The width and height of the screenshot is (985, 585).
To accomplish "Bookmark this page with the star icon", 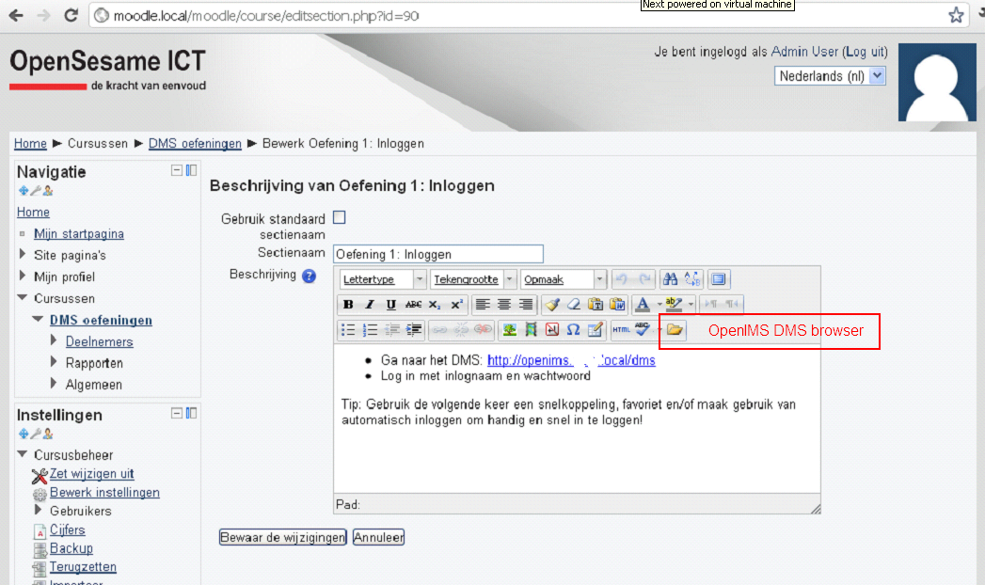I will tap(956, 15).
